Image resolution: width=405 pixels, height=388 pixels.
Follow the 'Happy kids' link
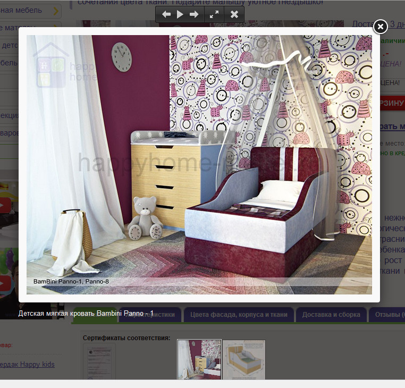point(28,364)
